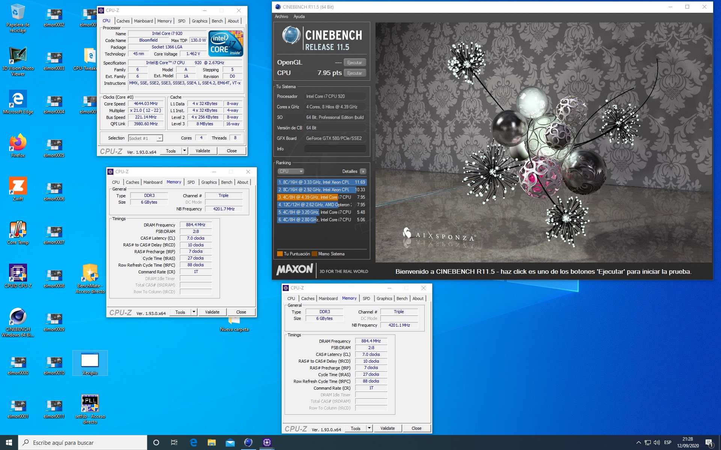Click Close button in the top CPU-Z window
Viewport: 721px width, 450px height.
click(232, 151)
